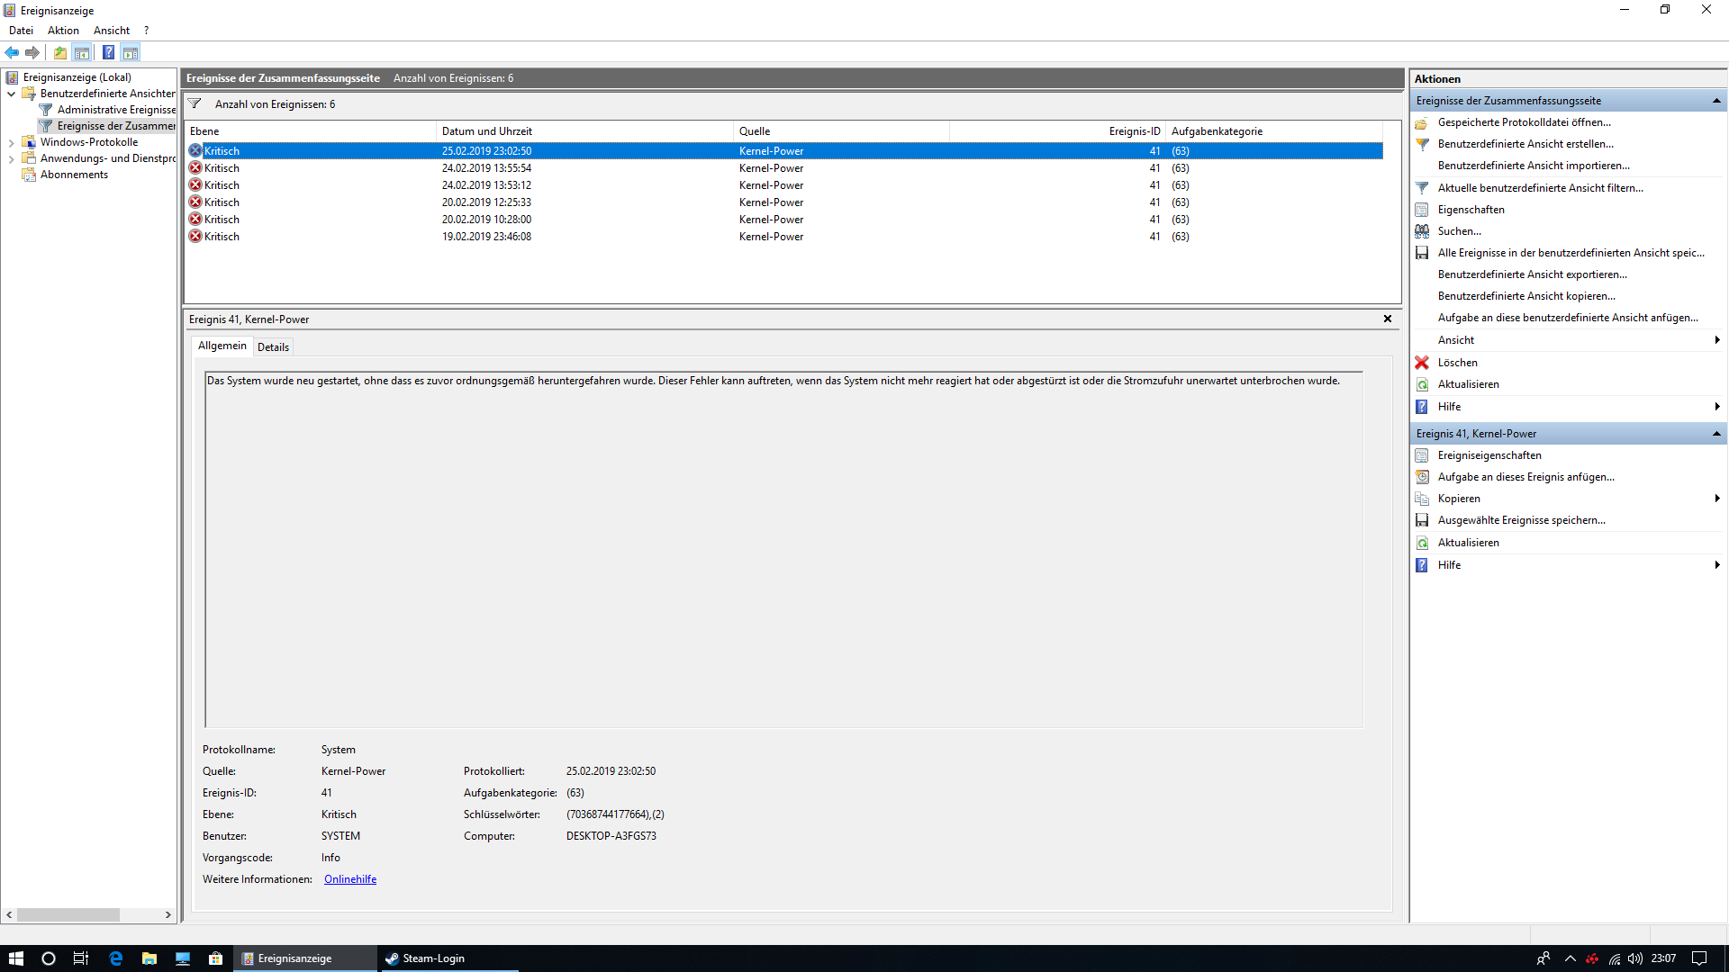Click Aktuelle benutzerdefinierte Ansicht filtern funnel icon
Screen dimensions: 1729x972
tap(1422, 188)
